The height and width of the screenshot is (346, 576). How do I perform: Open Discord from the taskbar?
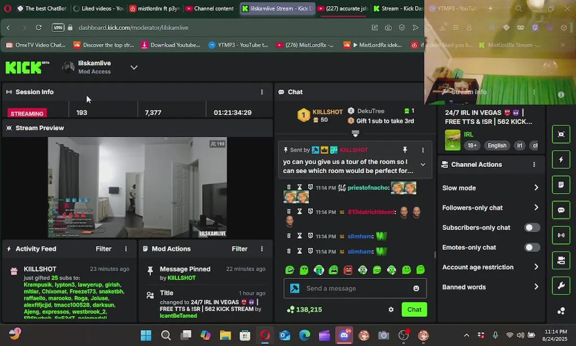point(344,335)
